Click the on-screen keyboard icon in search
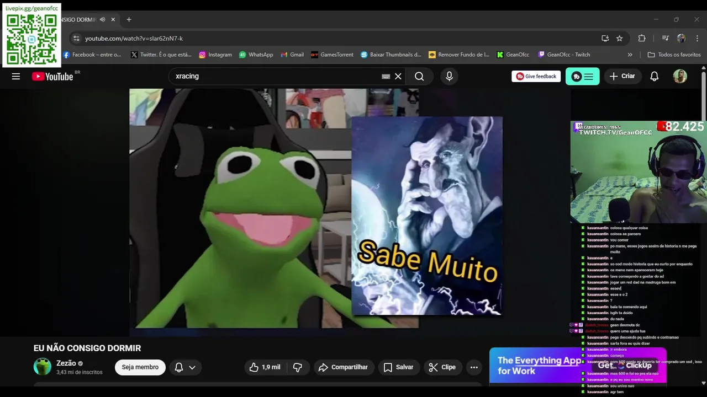This screenshot has height=397, width=707. coord(386,77)
